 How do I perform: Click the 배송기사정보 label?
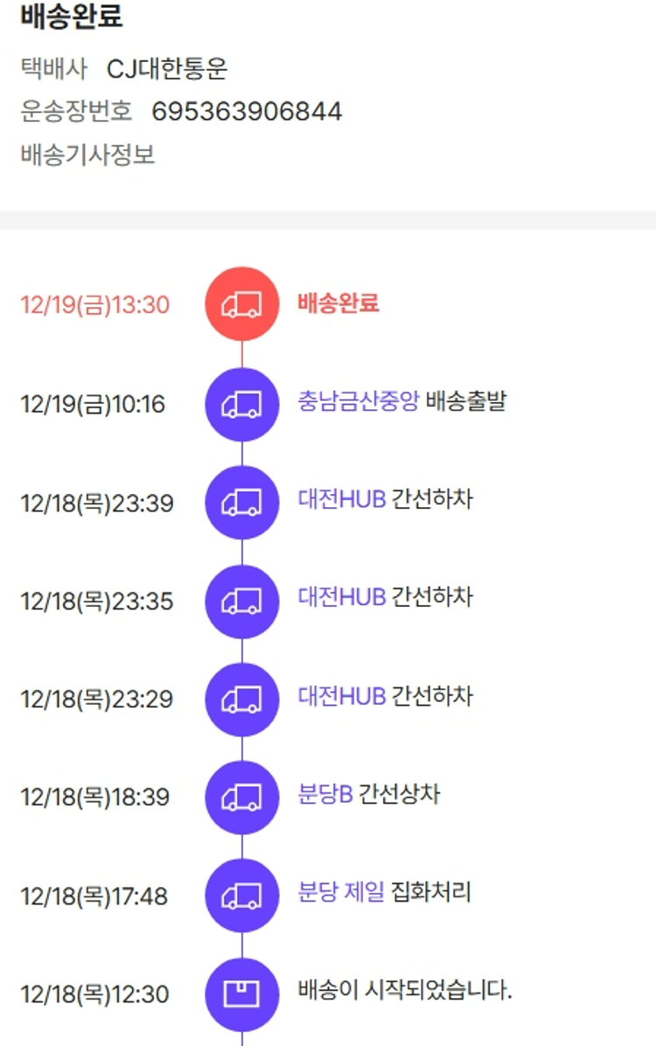87,155
